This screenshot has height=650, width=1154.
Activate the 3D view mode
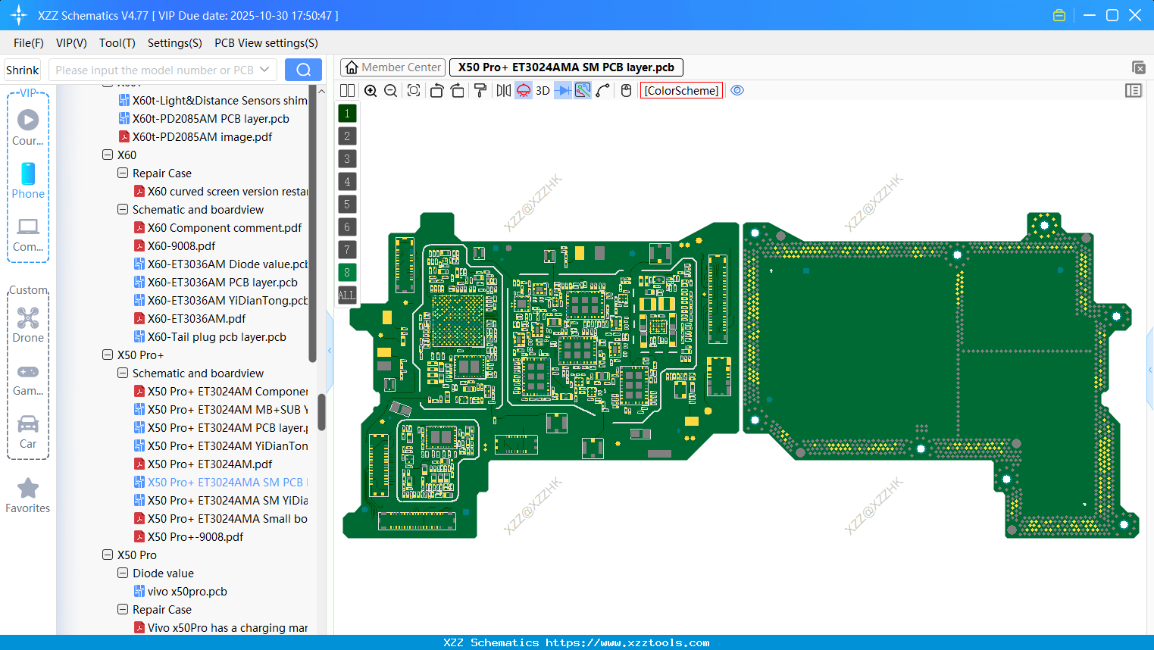(x=543, y=90)
